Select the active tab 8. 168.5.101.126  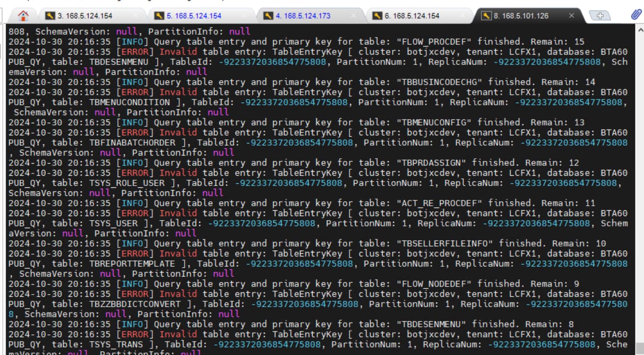[x=521, y=16]
